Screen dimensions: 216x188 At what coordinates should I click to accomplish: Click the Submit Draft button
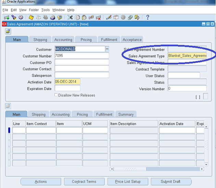pos(171,181)
